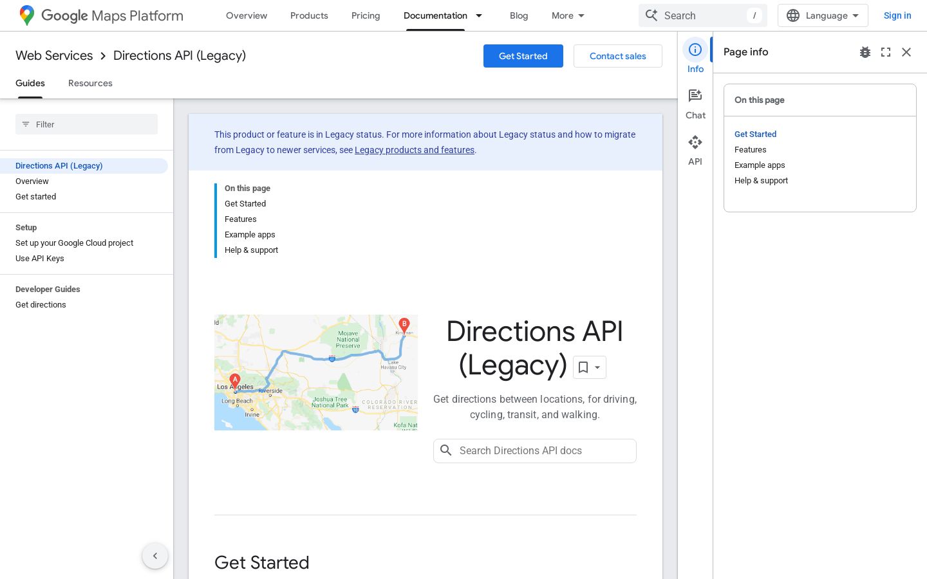Click the directions map thumbnail image

tap(316, 372)
